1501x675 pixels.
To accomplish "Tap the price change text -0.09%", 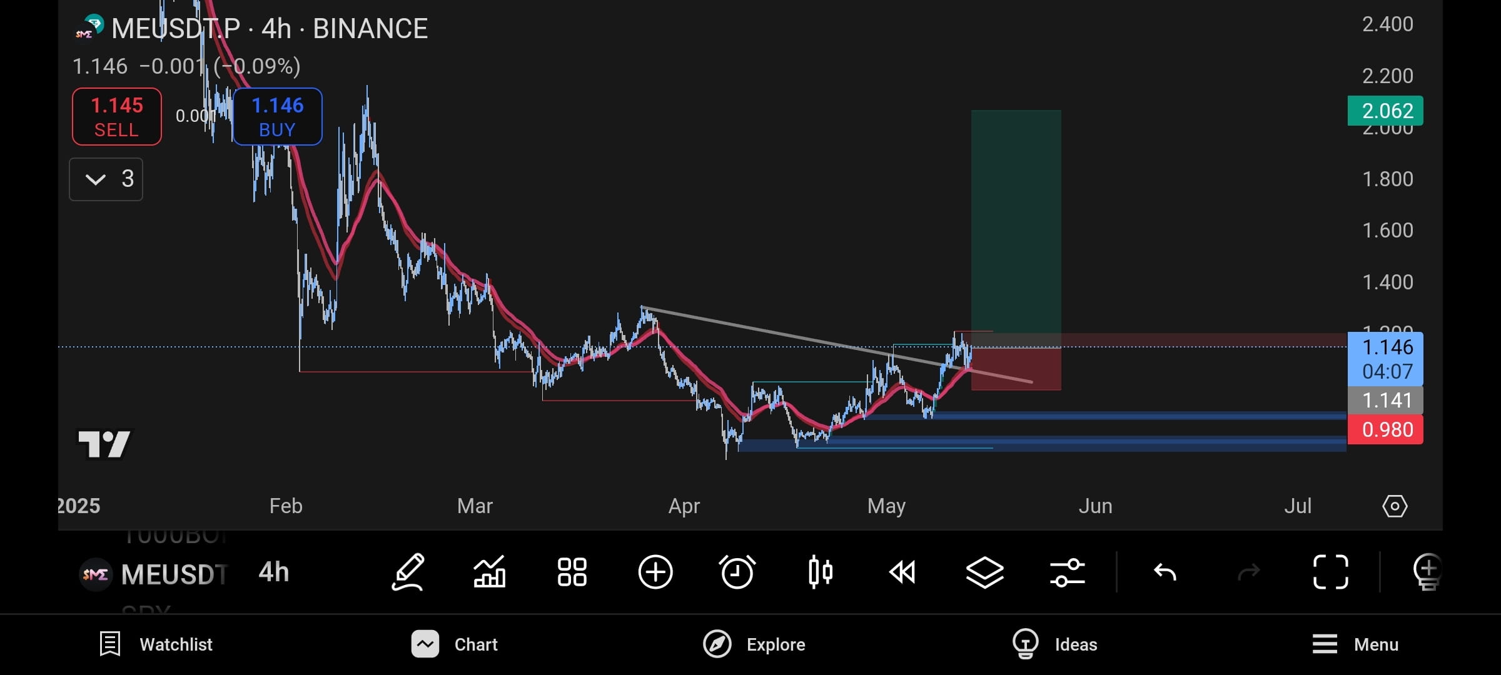I will tap(257, 66).
